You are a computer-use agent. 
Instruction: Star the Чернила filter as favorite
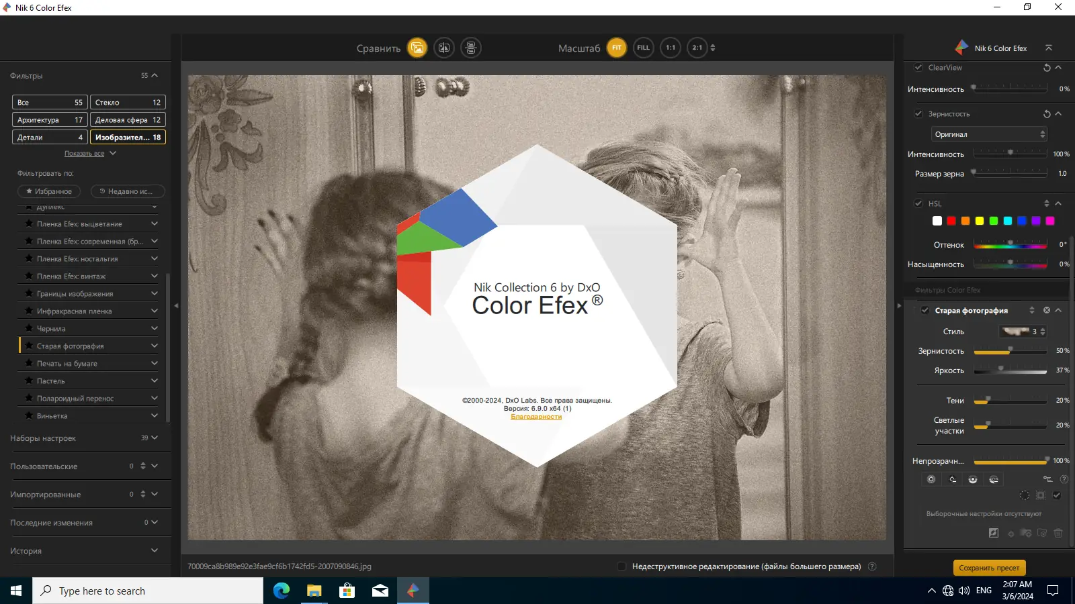pyautogui.click(x=29, y=328)
